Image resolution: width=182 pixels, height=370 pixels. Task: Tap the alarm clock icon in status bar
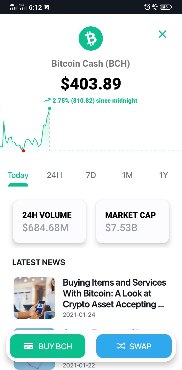tap(147, 7)
